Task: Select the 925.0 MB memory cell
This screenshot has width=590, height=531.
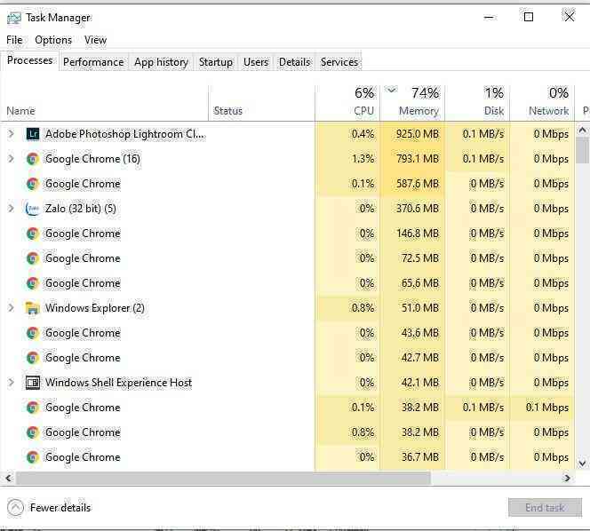Action: (412, 134)
